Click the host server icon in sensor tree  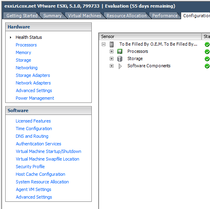click(111, 44)
